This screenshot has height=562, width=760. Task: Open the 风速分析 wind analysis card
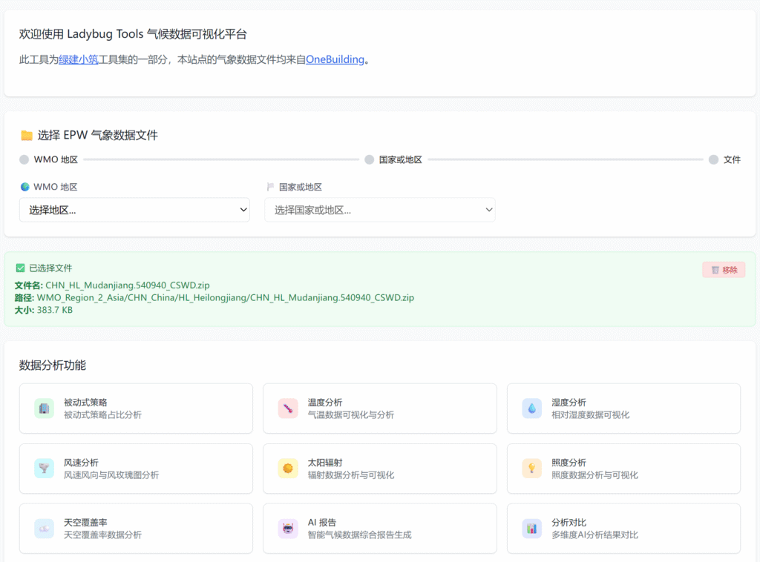tap(136, 469)
